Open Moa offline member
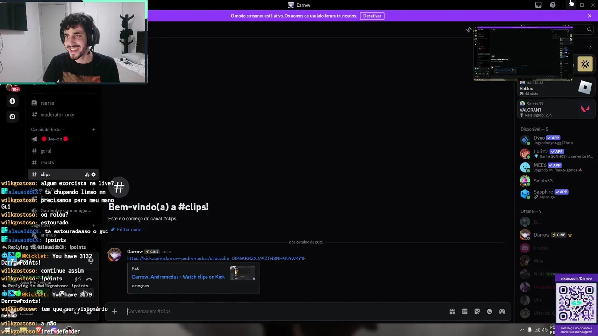Screen dimensions: 598x336 point(556,261)
